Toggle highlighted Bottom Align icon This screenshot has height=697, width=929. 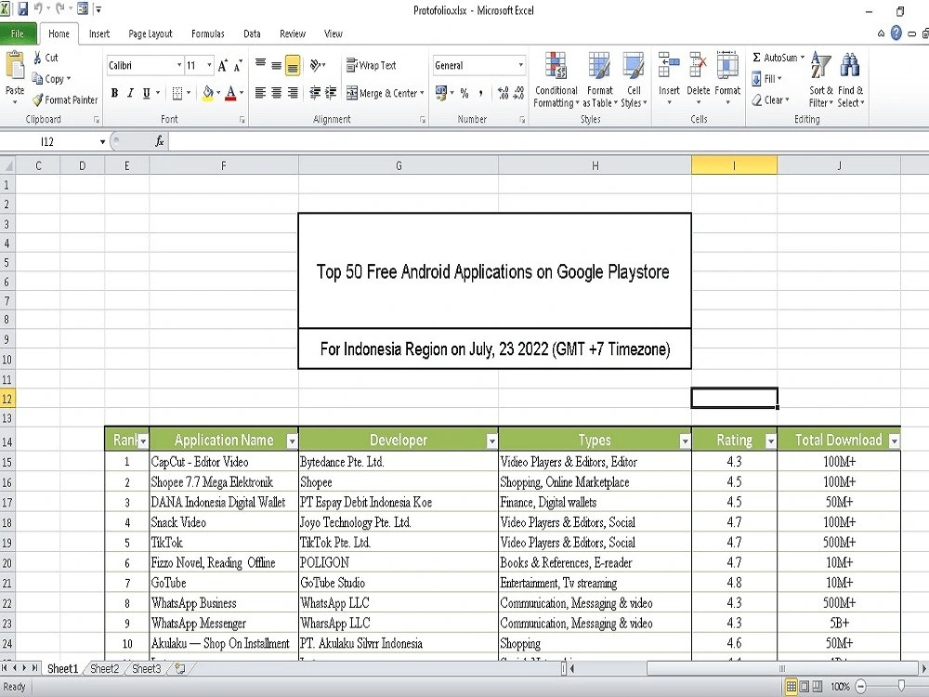pos(293,65)
